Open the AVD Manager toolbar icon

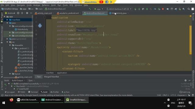point(180,9)
